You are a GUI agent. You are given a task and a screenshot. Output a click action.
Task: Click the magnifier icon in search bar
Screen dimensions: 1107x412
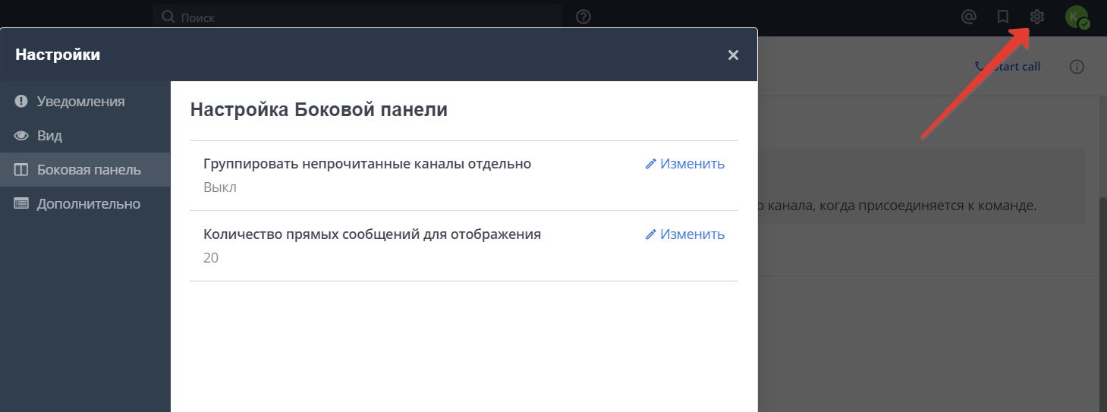[x=168, y=17]
